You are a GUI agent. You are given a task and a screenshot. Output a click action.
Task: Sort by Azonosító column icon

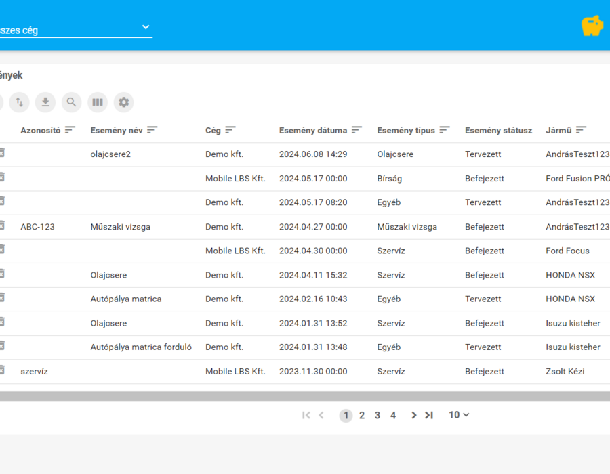click(70, 130)
